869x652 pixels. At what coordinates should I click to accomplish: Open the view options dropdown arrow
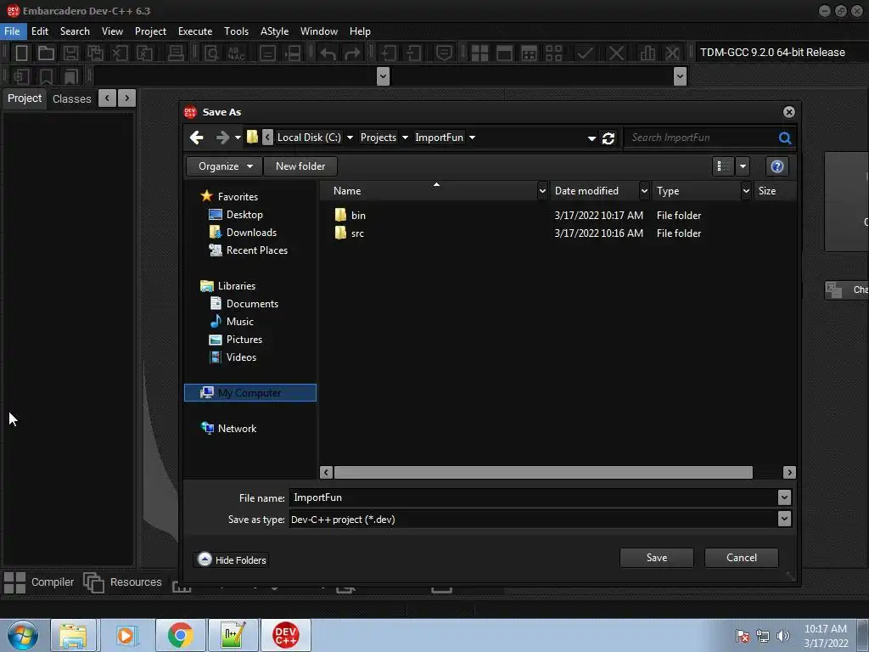point(743,166)
